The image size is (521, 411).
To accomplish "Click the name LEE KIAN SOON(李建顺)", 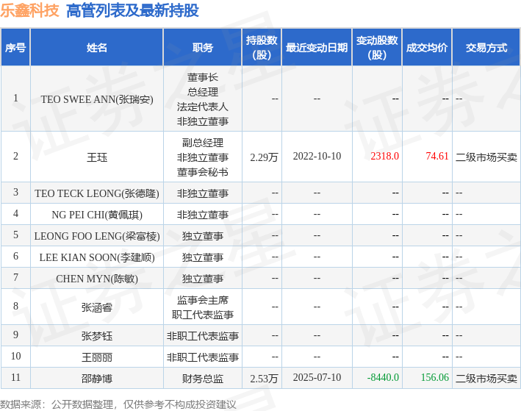I will [x=97, y=257].
